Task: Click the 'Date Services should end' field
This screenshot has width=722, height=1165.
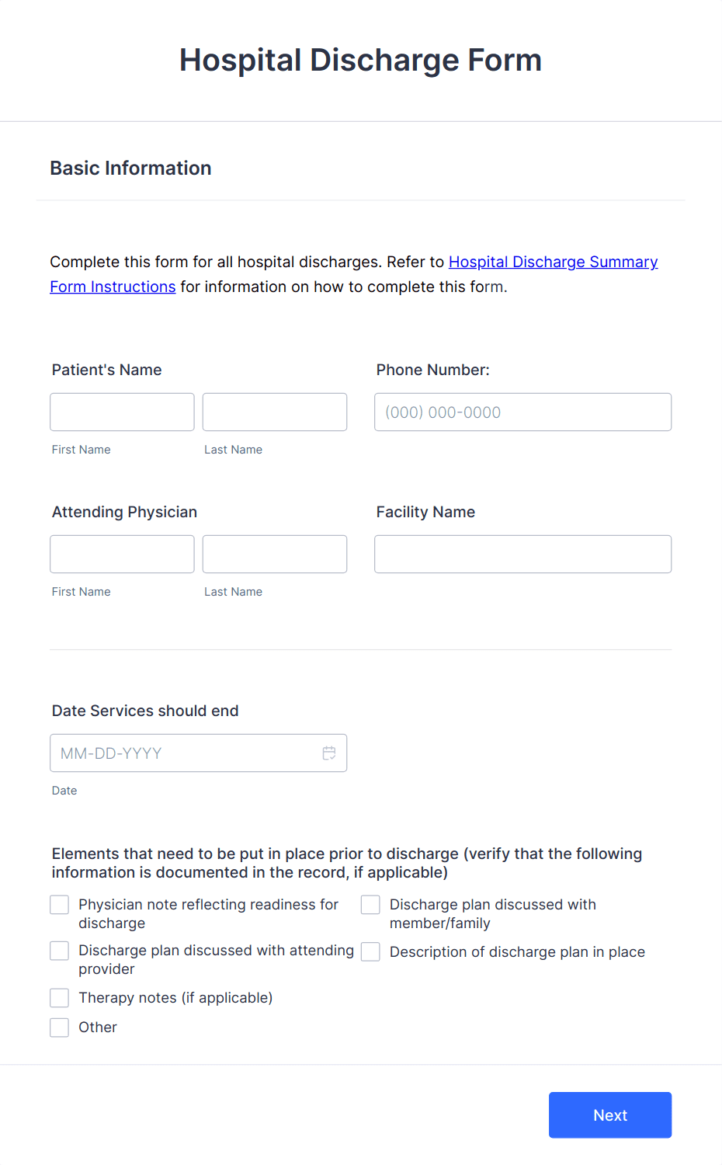Action: click(186, 753)
